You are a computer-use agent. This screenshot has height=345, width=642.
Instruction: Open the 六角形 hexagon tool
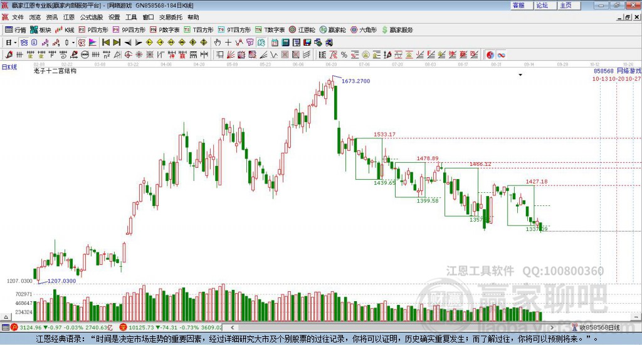click(x=364, y=30)
